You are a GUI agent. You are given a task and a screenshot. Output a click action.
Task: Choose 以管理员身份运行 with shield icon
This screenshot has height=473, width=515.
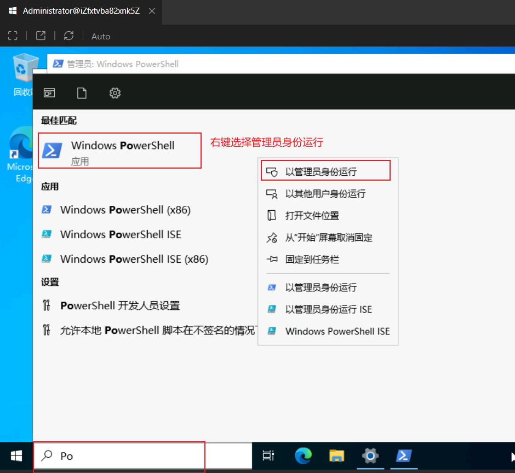325,171
